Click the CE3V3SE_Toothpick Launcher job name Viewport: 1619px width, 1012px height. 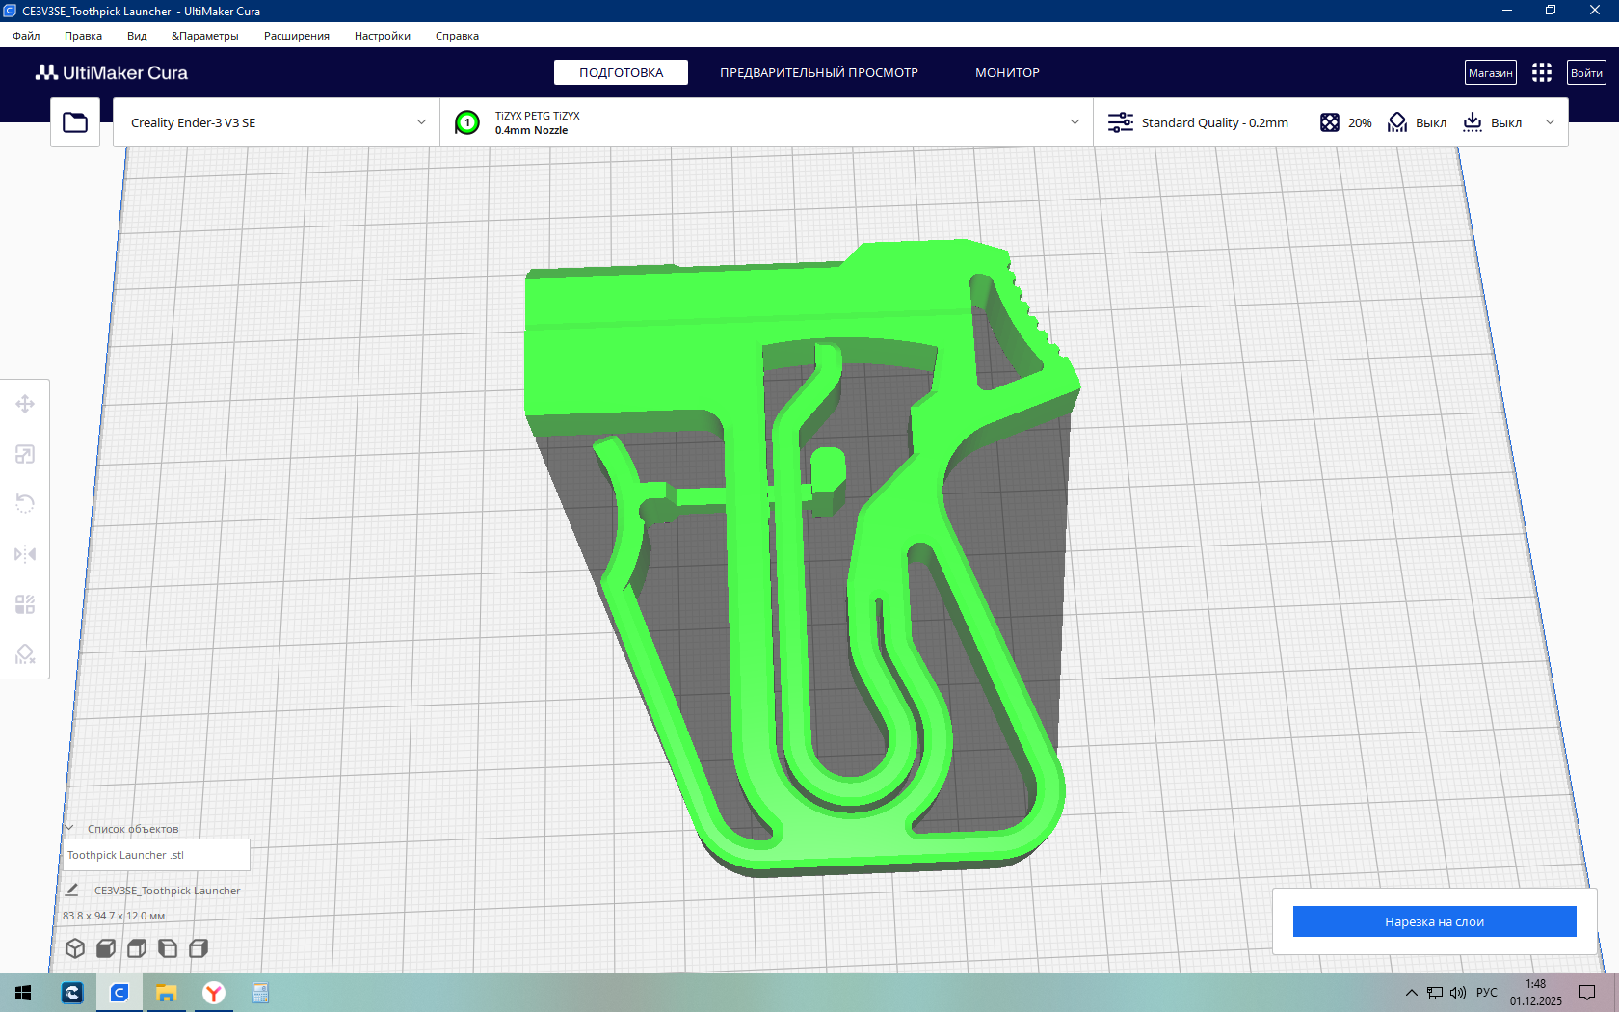168,891
